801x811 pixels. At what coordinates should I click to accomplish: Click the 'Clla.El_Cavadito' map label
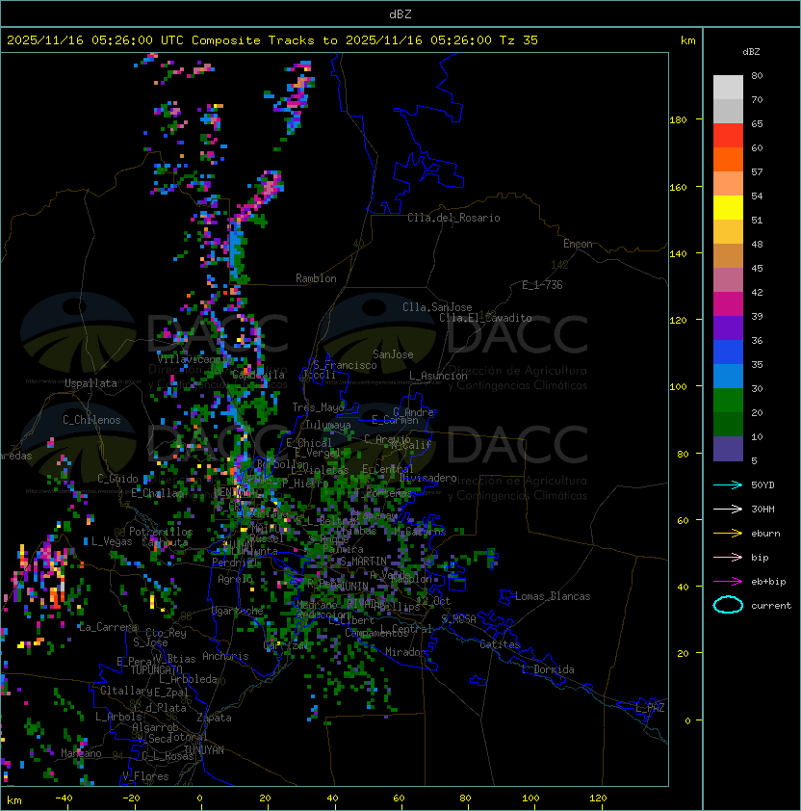click(485, 318)
